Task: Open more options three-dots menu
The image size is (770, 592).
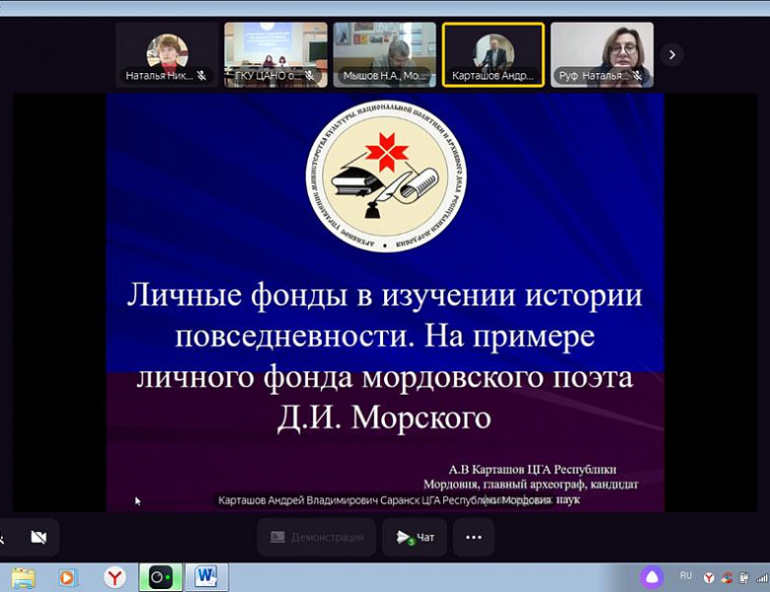Action: [474, 537]
